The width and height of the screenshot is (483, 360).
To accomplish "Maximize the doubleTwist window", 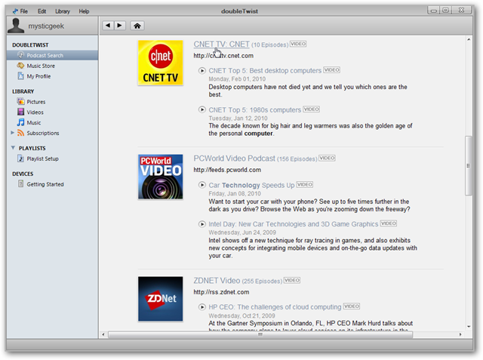I will click(445, 11).
